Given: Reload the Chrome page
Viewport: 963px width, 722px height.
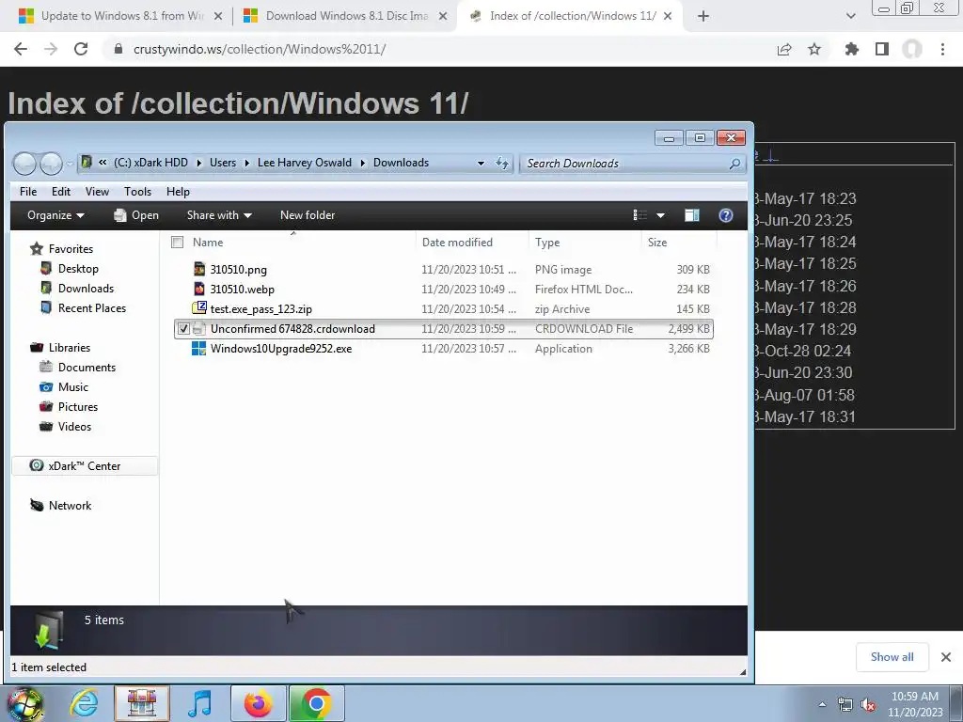Looking at the screenshot, I should [x=81, y=49].
